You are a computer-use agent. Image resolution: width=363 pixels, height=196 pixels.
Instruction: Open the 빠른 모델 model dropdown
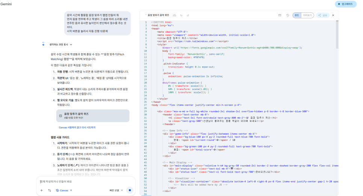click(116, 190)
